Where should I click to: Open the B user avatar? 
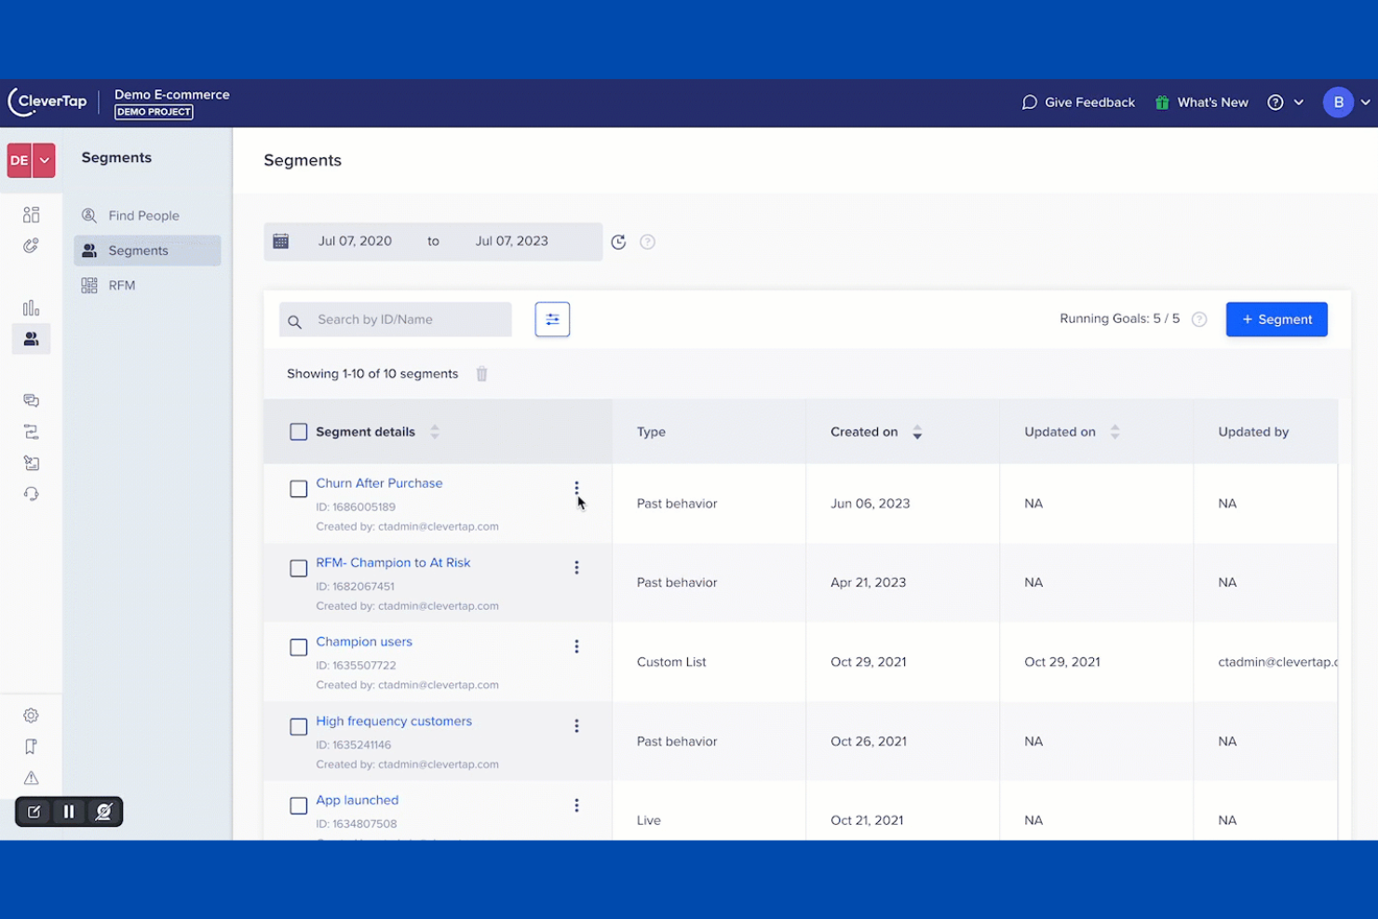tap(1338, 102)
